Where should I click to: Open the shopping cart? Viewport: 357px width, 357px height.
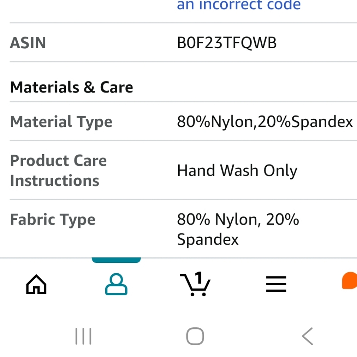(195, 285)
